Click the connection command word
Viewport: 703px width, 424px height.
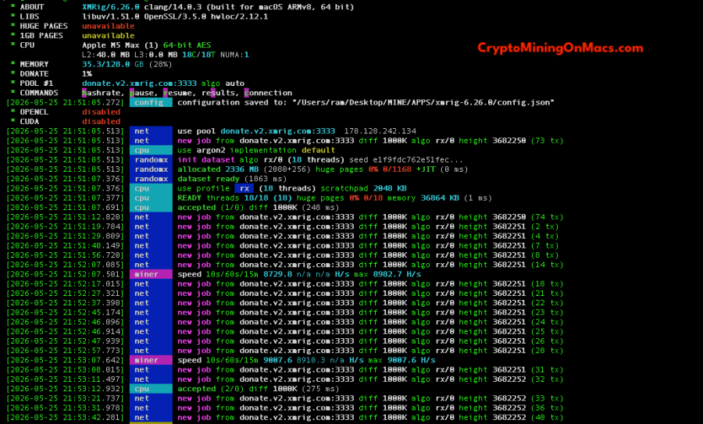click(268, 93)
